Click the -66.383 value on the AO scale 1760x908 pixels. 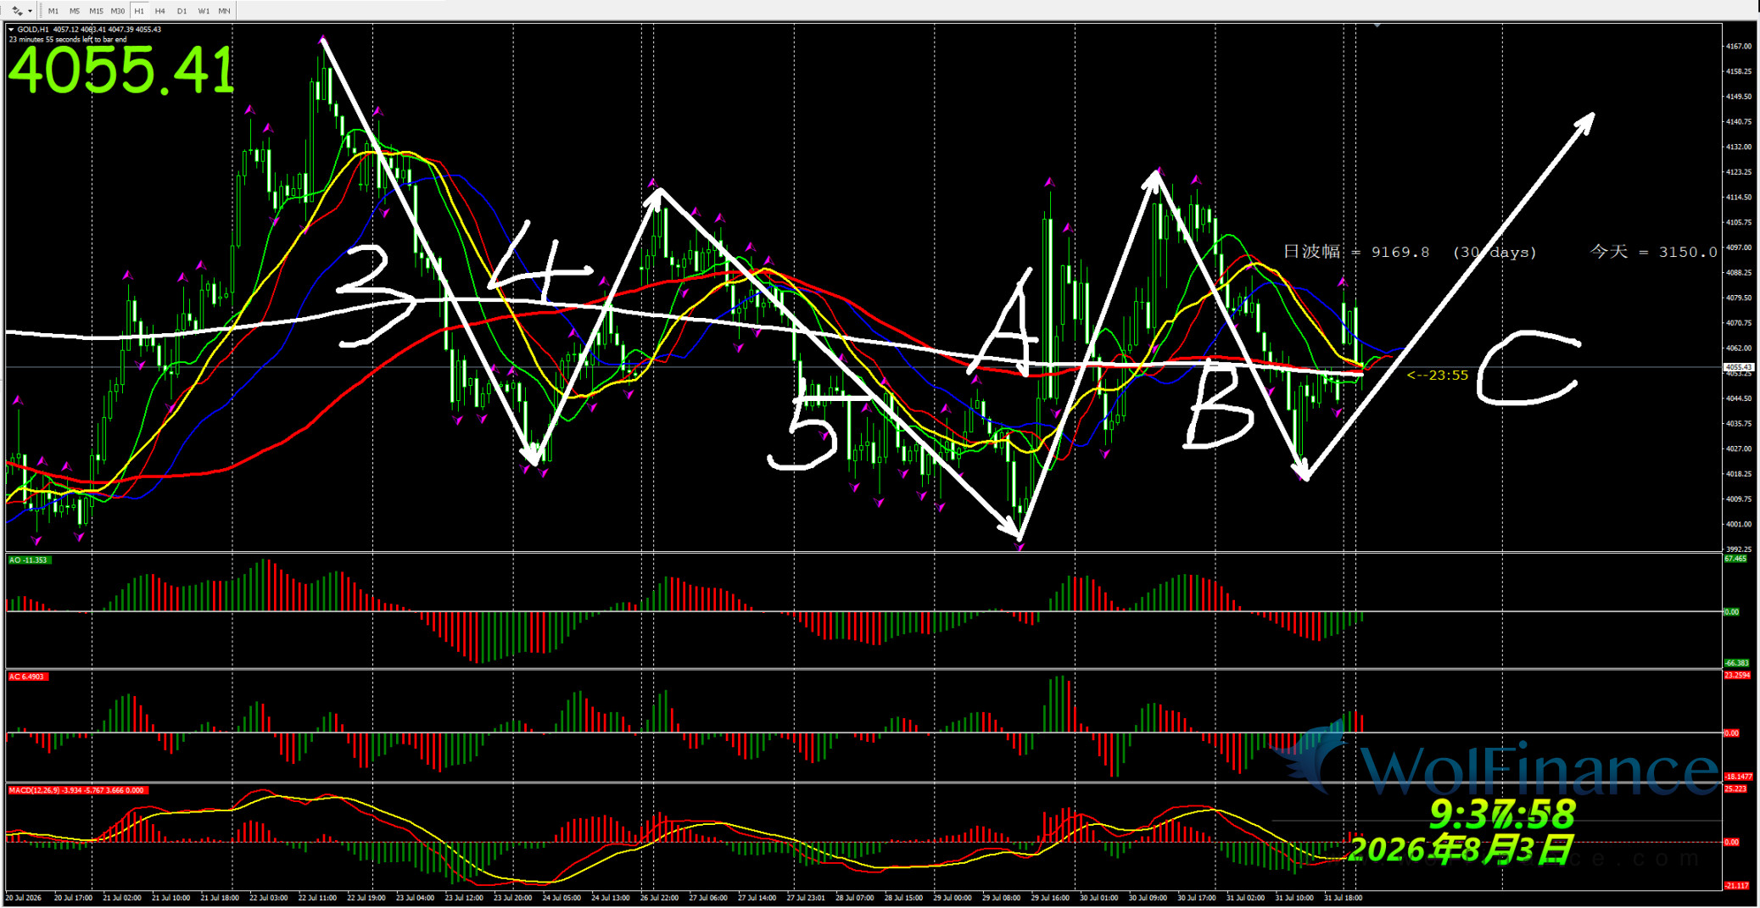tap(1736, 663)
